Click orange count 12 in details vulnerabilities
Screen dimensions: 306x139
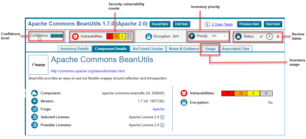[241, 94]
